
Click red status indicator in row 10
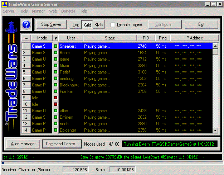[55, 104]
